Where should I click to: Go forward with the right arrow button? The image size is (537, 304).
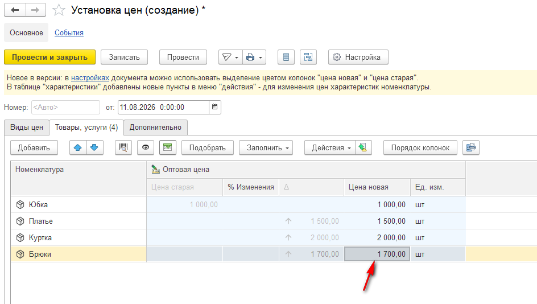pyautogui.click(x=35, y=10)
